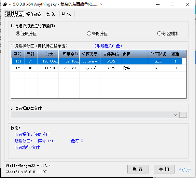The width and height of the screenshot is (196, 178).
Task: Click the 总大小 column header
Action: (48, 54)
